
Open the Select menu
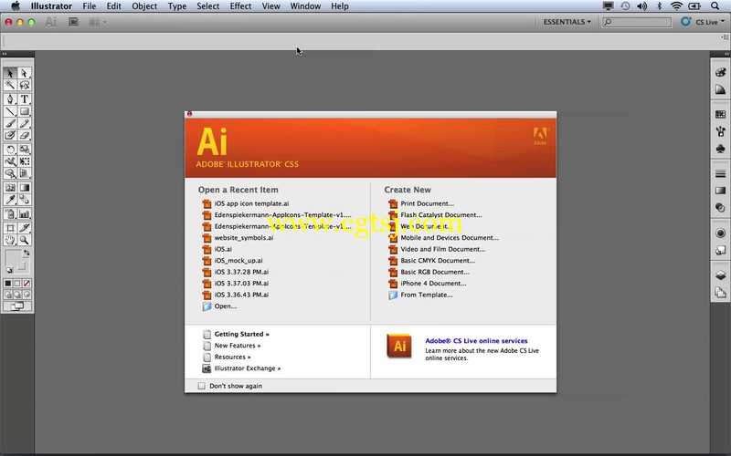(x=208, y=6)
